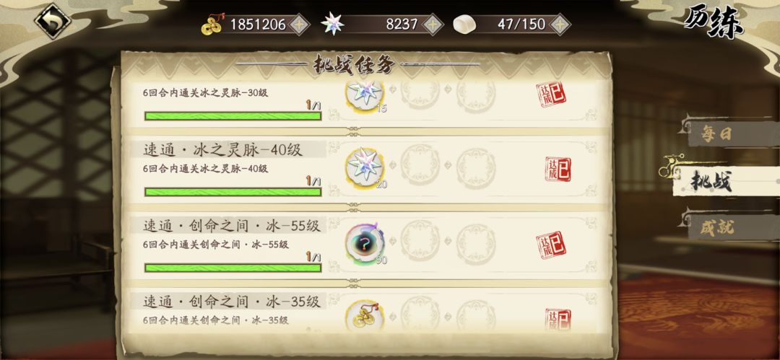Add more jade with plus button
Screen dimensions: 780x360
pos(433,25)
